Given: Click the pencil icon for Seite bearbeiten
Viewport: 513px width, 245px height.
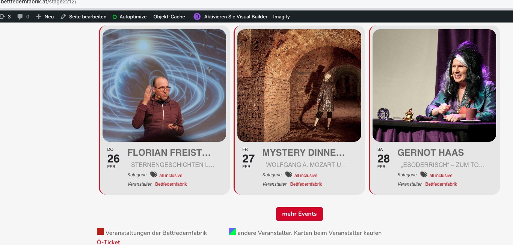Looking at the screenshot, I should click(63, 17).
